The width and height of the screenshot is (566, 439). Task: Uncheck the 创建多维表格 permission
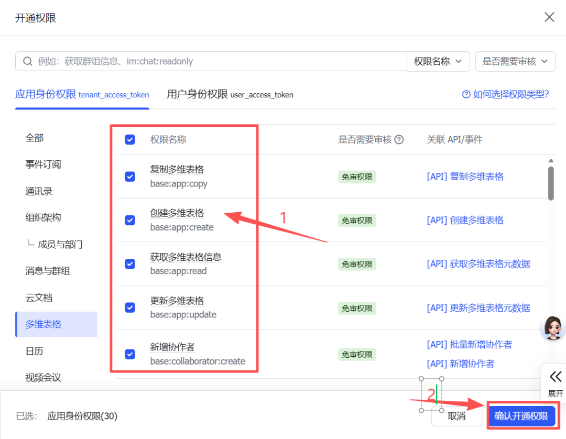tap(129, 220)
